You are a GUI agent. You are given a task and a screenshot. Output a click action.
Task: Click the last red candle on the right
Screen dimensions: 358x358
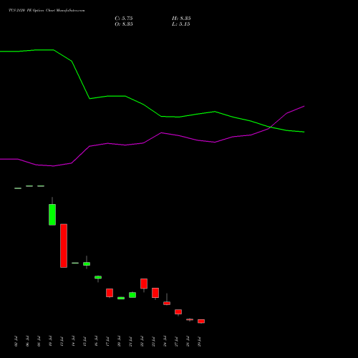[201, 321]
